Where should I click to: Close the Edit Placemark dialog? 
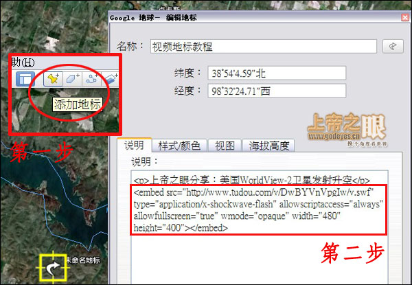click(x=405, y=18)
